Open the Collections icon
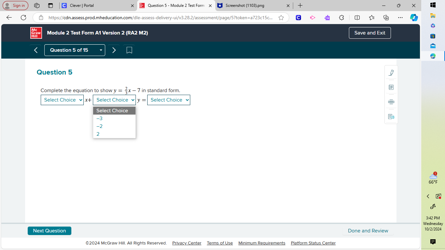Image resolution: width=445 pixels, height=250 pixels. point(386,18)
